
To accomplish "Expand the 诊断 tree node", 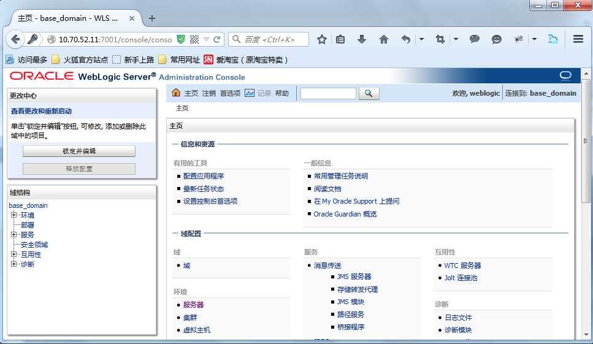I will (x=14, y=264).
